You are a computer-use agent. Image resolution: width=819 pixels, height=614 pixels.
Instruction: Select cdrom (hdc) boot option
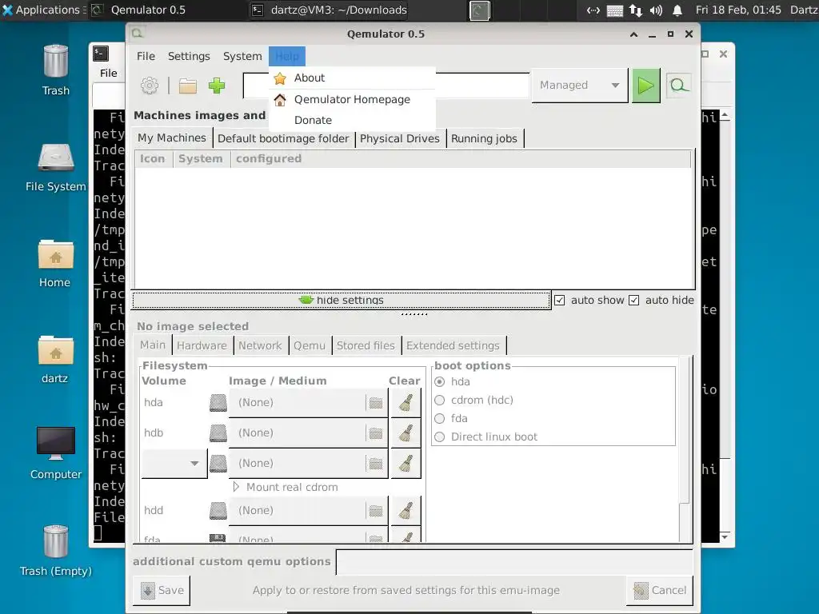pyautogui.click(x=440, y=400)
